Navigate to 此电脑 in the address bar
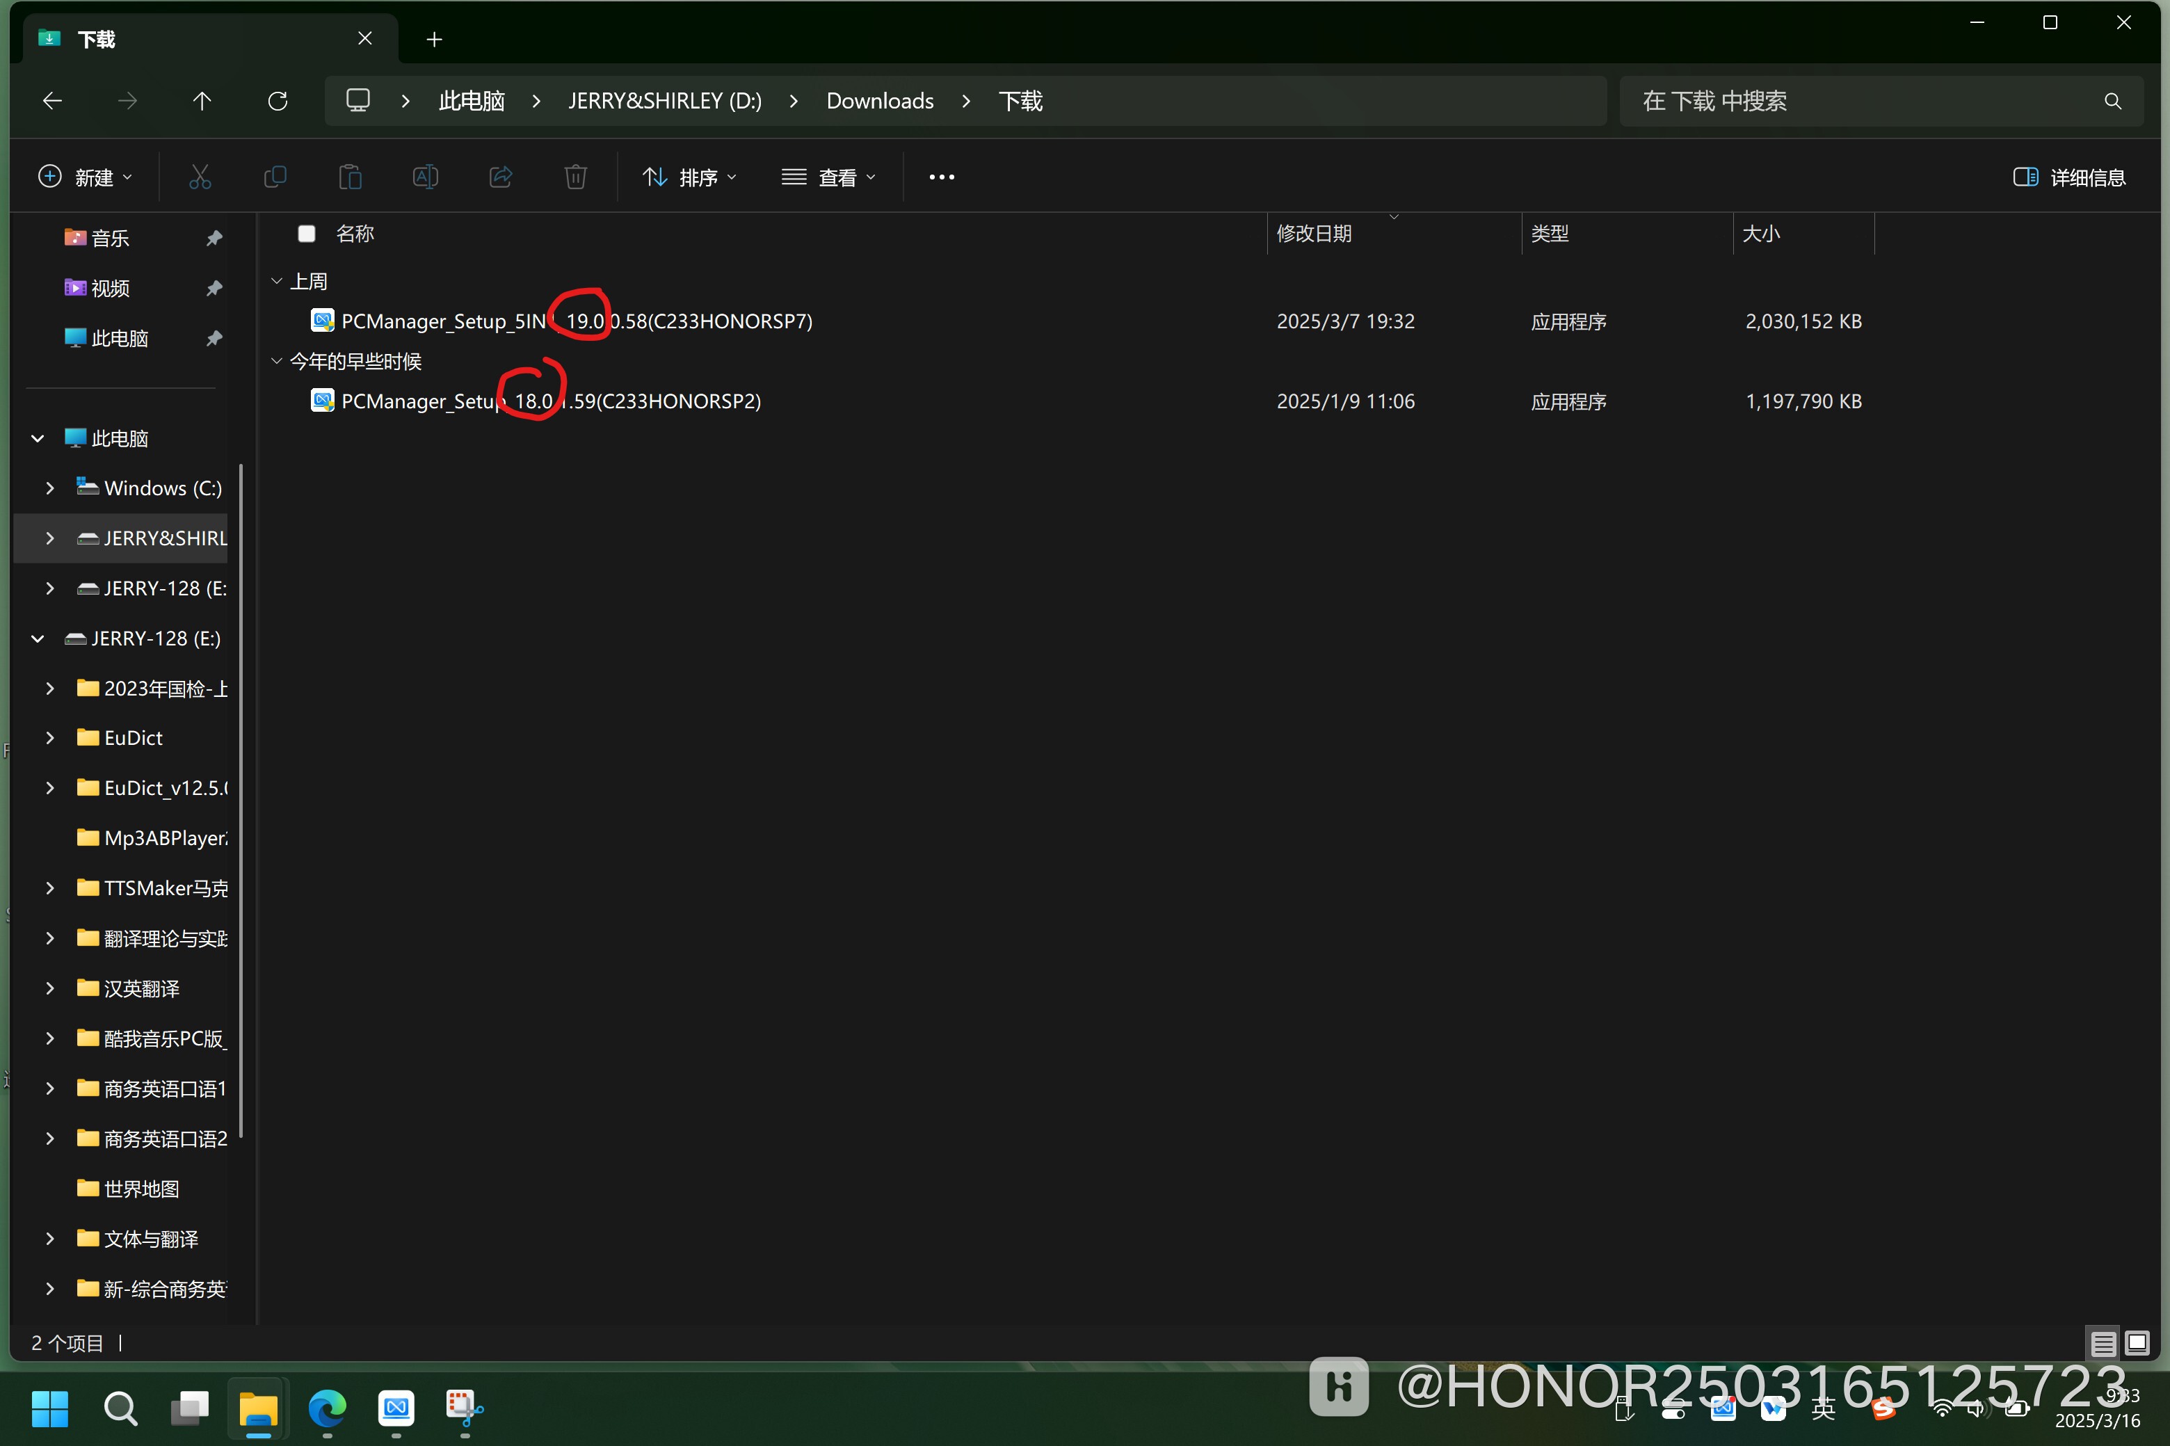Viewport: 2170px width, 1446px height. [472, 101]
